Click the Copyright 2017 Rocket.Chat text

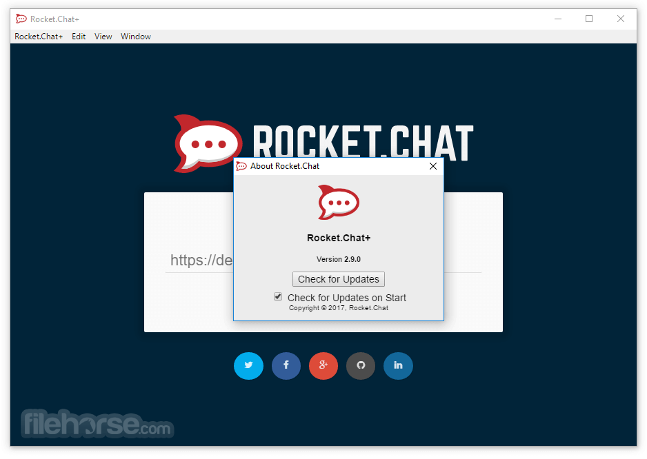click(339, 308)
